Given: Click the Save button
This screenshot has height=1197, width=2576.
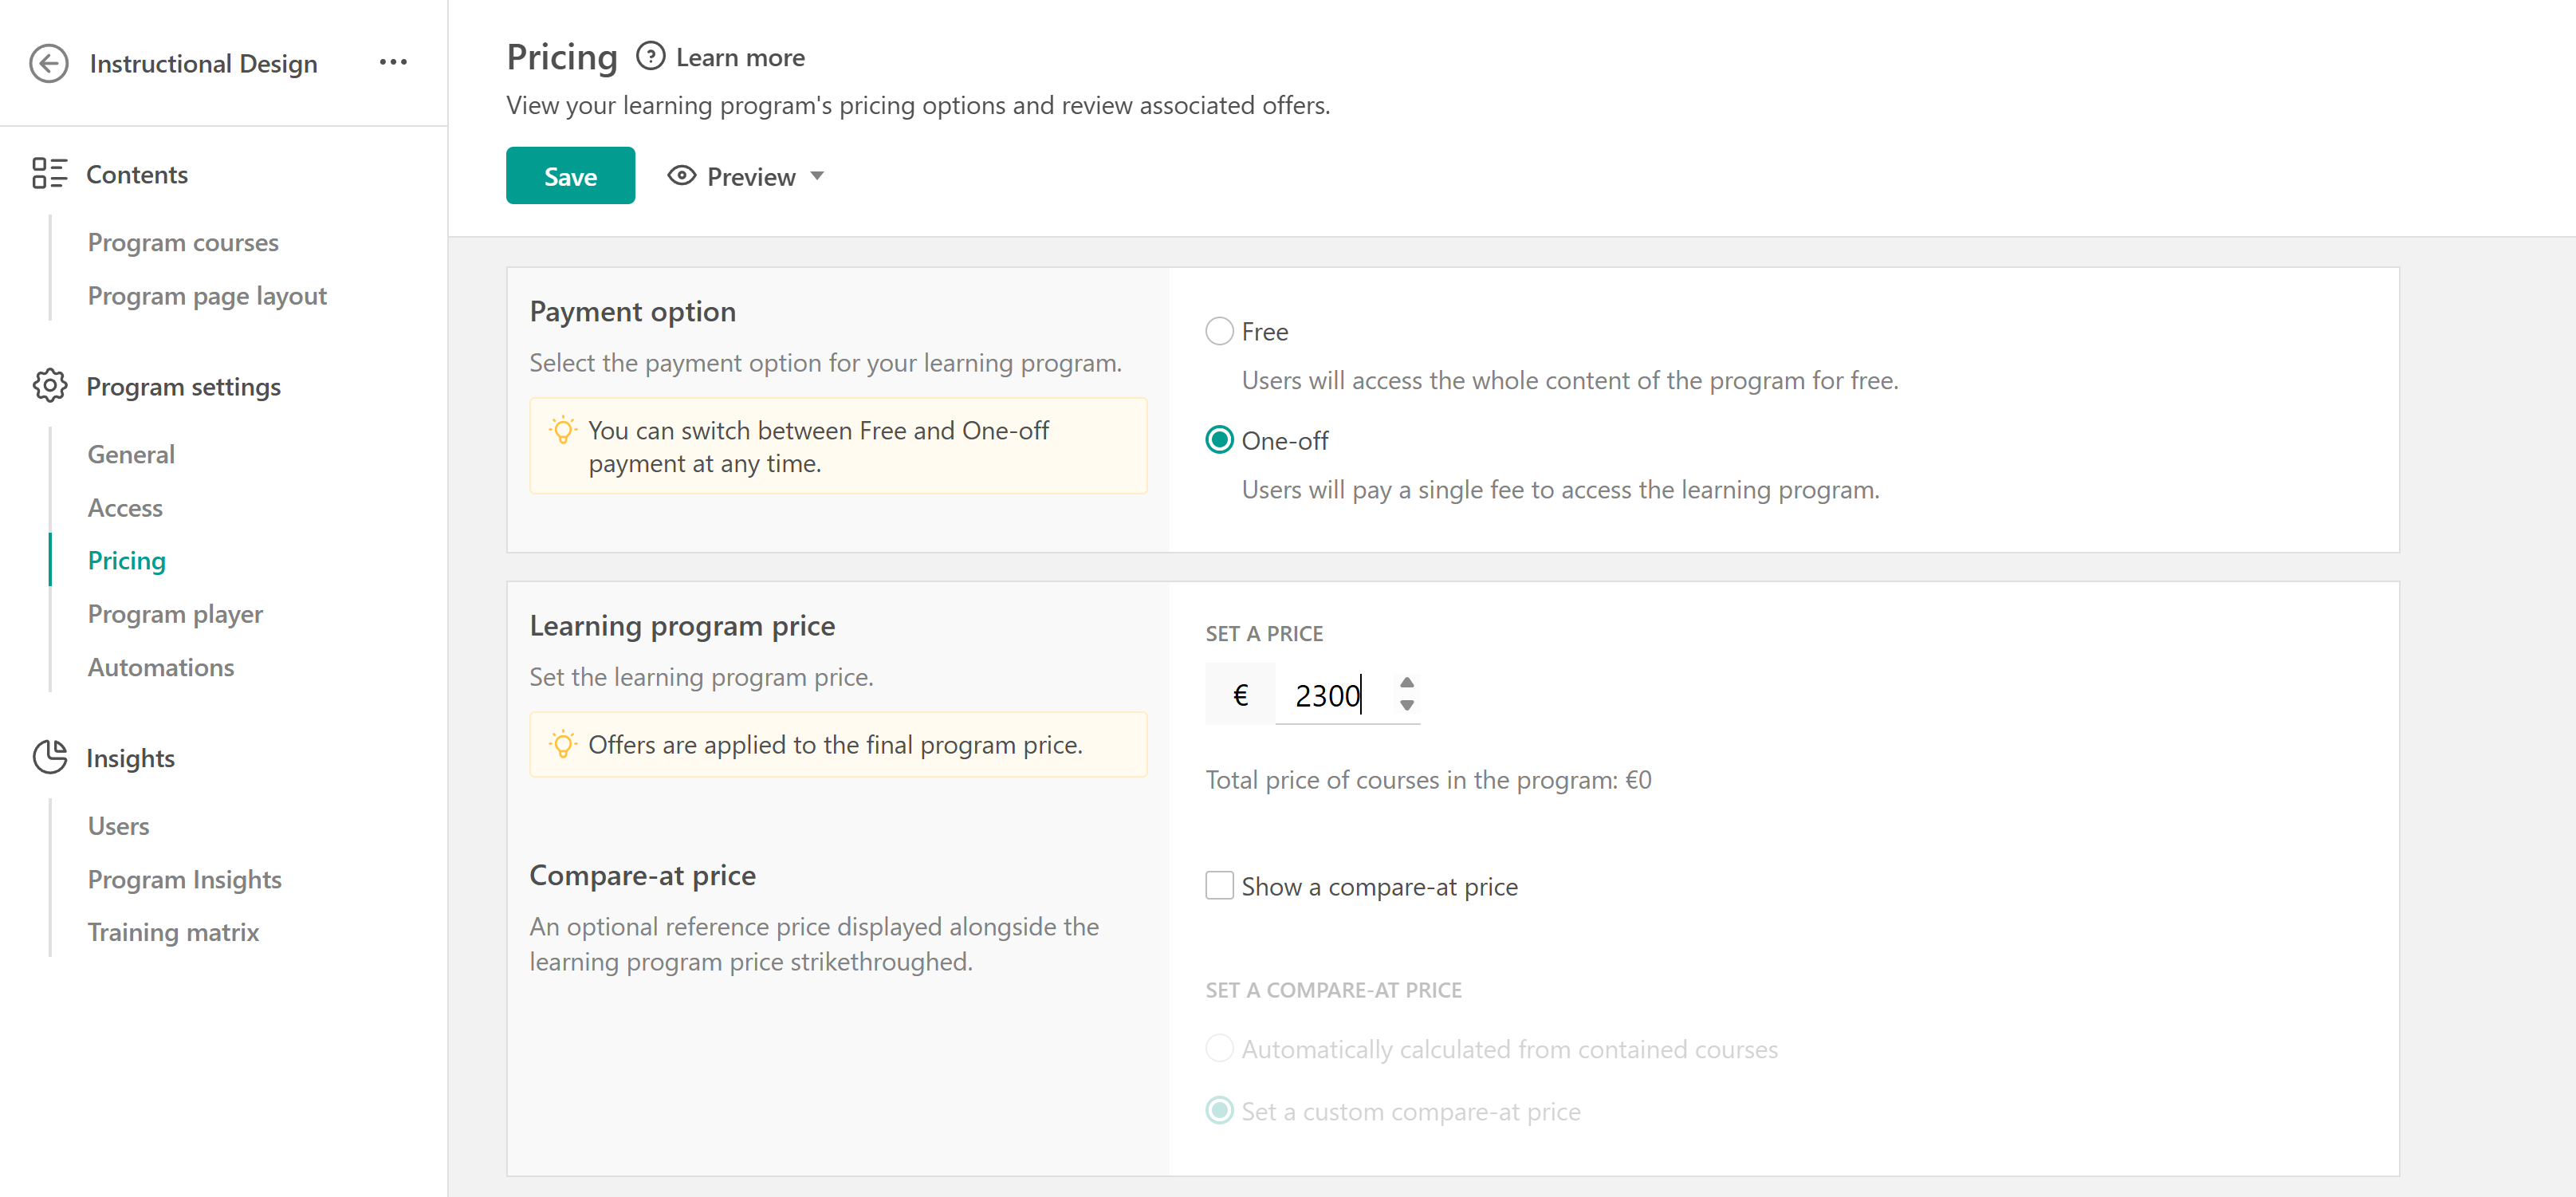Looking at the screenshot, I should (570, 176).
